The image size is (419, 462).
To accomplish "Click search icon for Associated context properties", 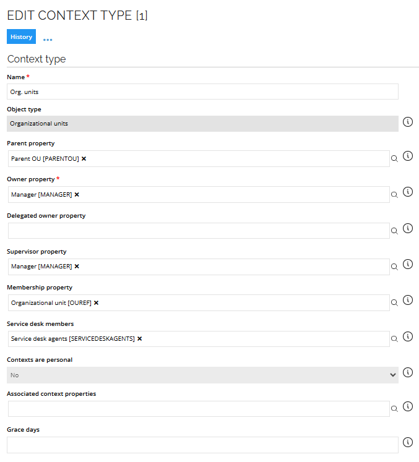I will pos(394,409).
